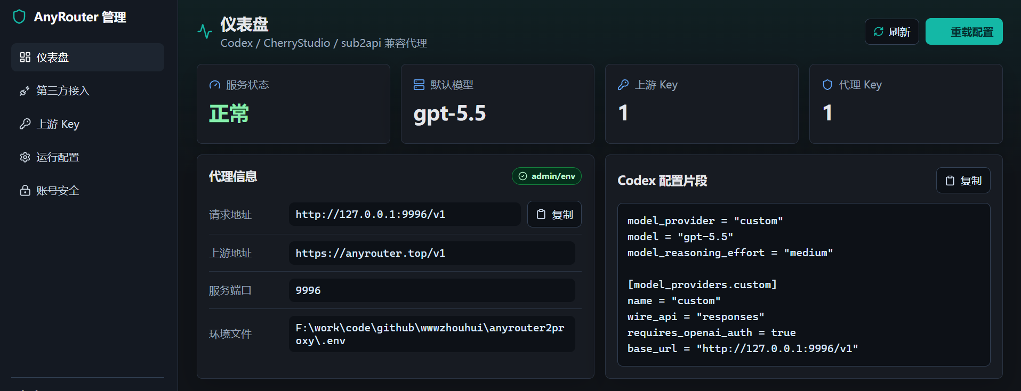
Task: Click the 刷新 button label
Action: pyautogui.click(x=899, y=32)
